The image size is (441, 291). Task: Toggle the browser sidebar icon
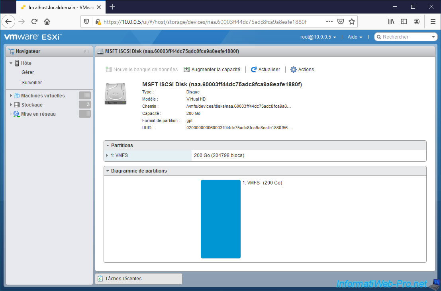tap(404, 21)
